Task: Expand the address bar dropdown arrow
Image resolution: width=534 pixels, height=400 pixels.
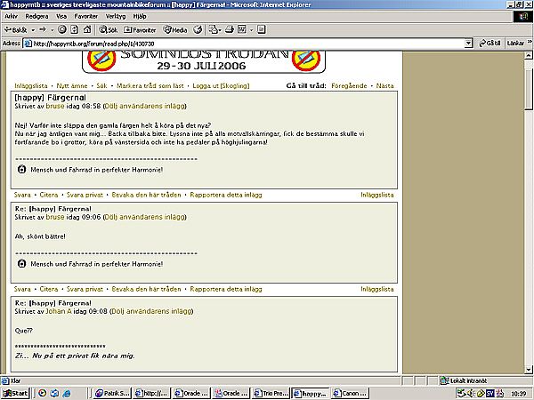Action: coord(469,44)
